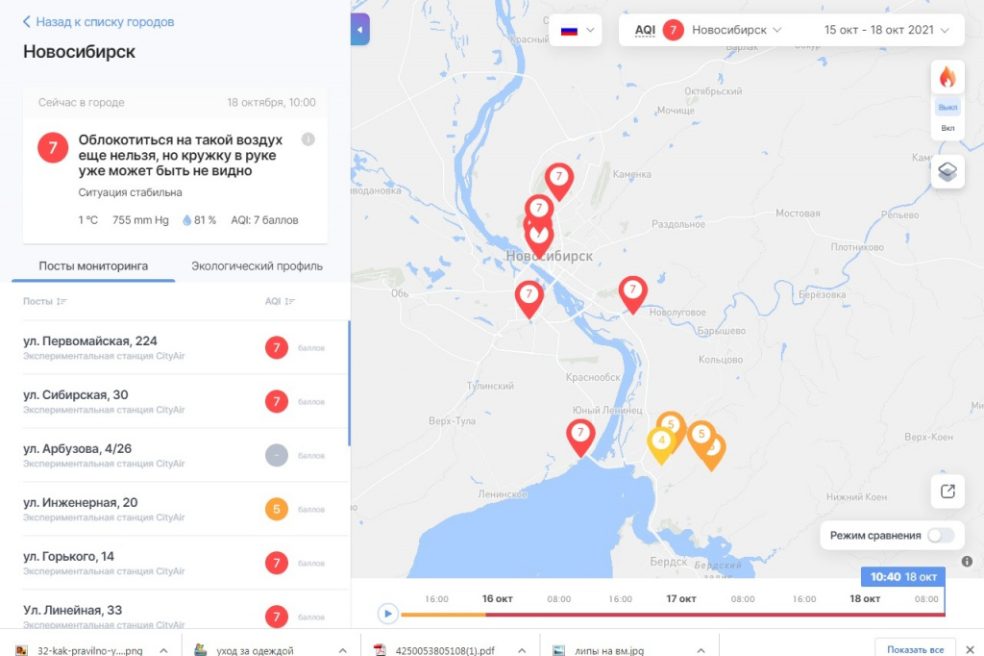The width and height of the screenshot is (984, 656).
Task: Click the fire hotspots icon
Action: (947, 78)
